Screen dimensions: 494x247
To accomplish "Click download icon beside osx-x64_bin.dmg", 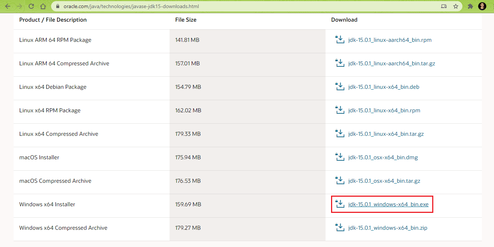I will point(340,157).
